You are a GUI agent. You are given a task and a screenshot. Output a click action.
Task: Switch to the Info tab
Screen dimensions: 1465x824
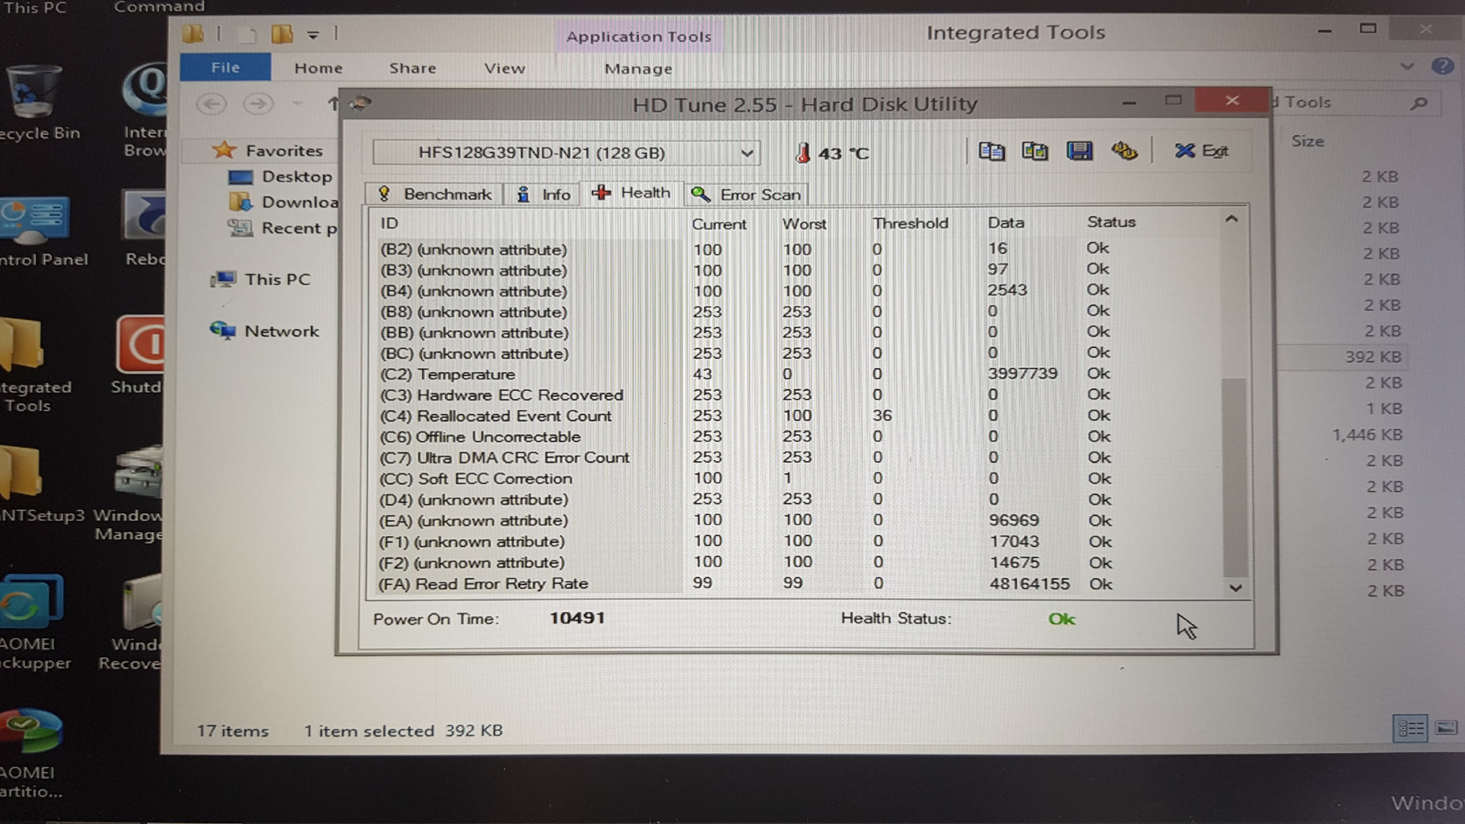click(x=544, y=195)
